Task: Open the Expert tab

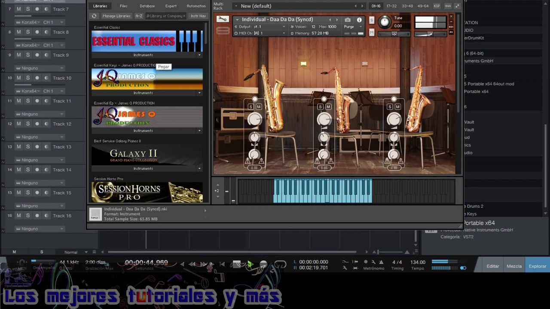Action: (x=171, y=6)
